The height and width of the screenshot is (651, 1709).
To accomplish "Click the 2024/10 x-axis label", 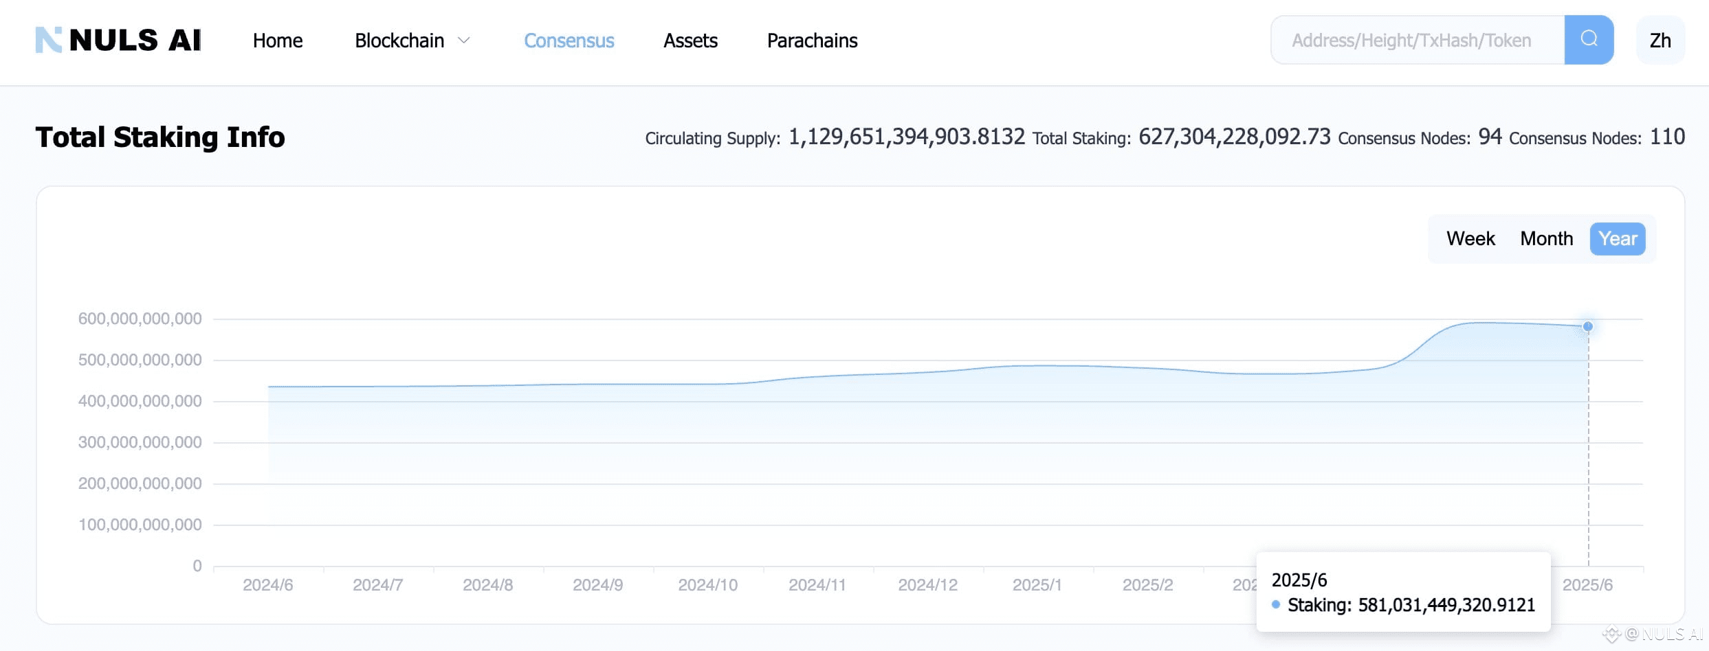I will [x=708, y=585].
